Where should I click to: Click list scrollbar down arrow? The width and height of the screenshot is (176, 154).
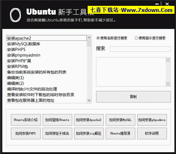pyautogui.click(x=89, y=101)
